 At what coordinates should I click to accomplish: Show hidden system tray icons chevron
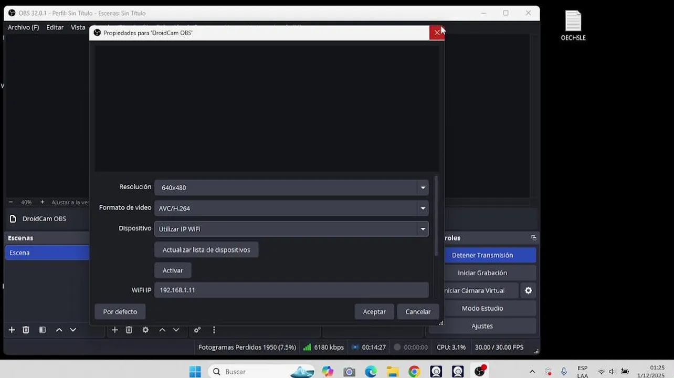click(532, 372)
